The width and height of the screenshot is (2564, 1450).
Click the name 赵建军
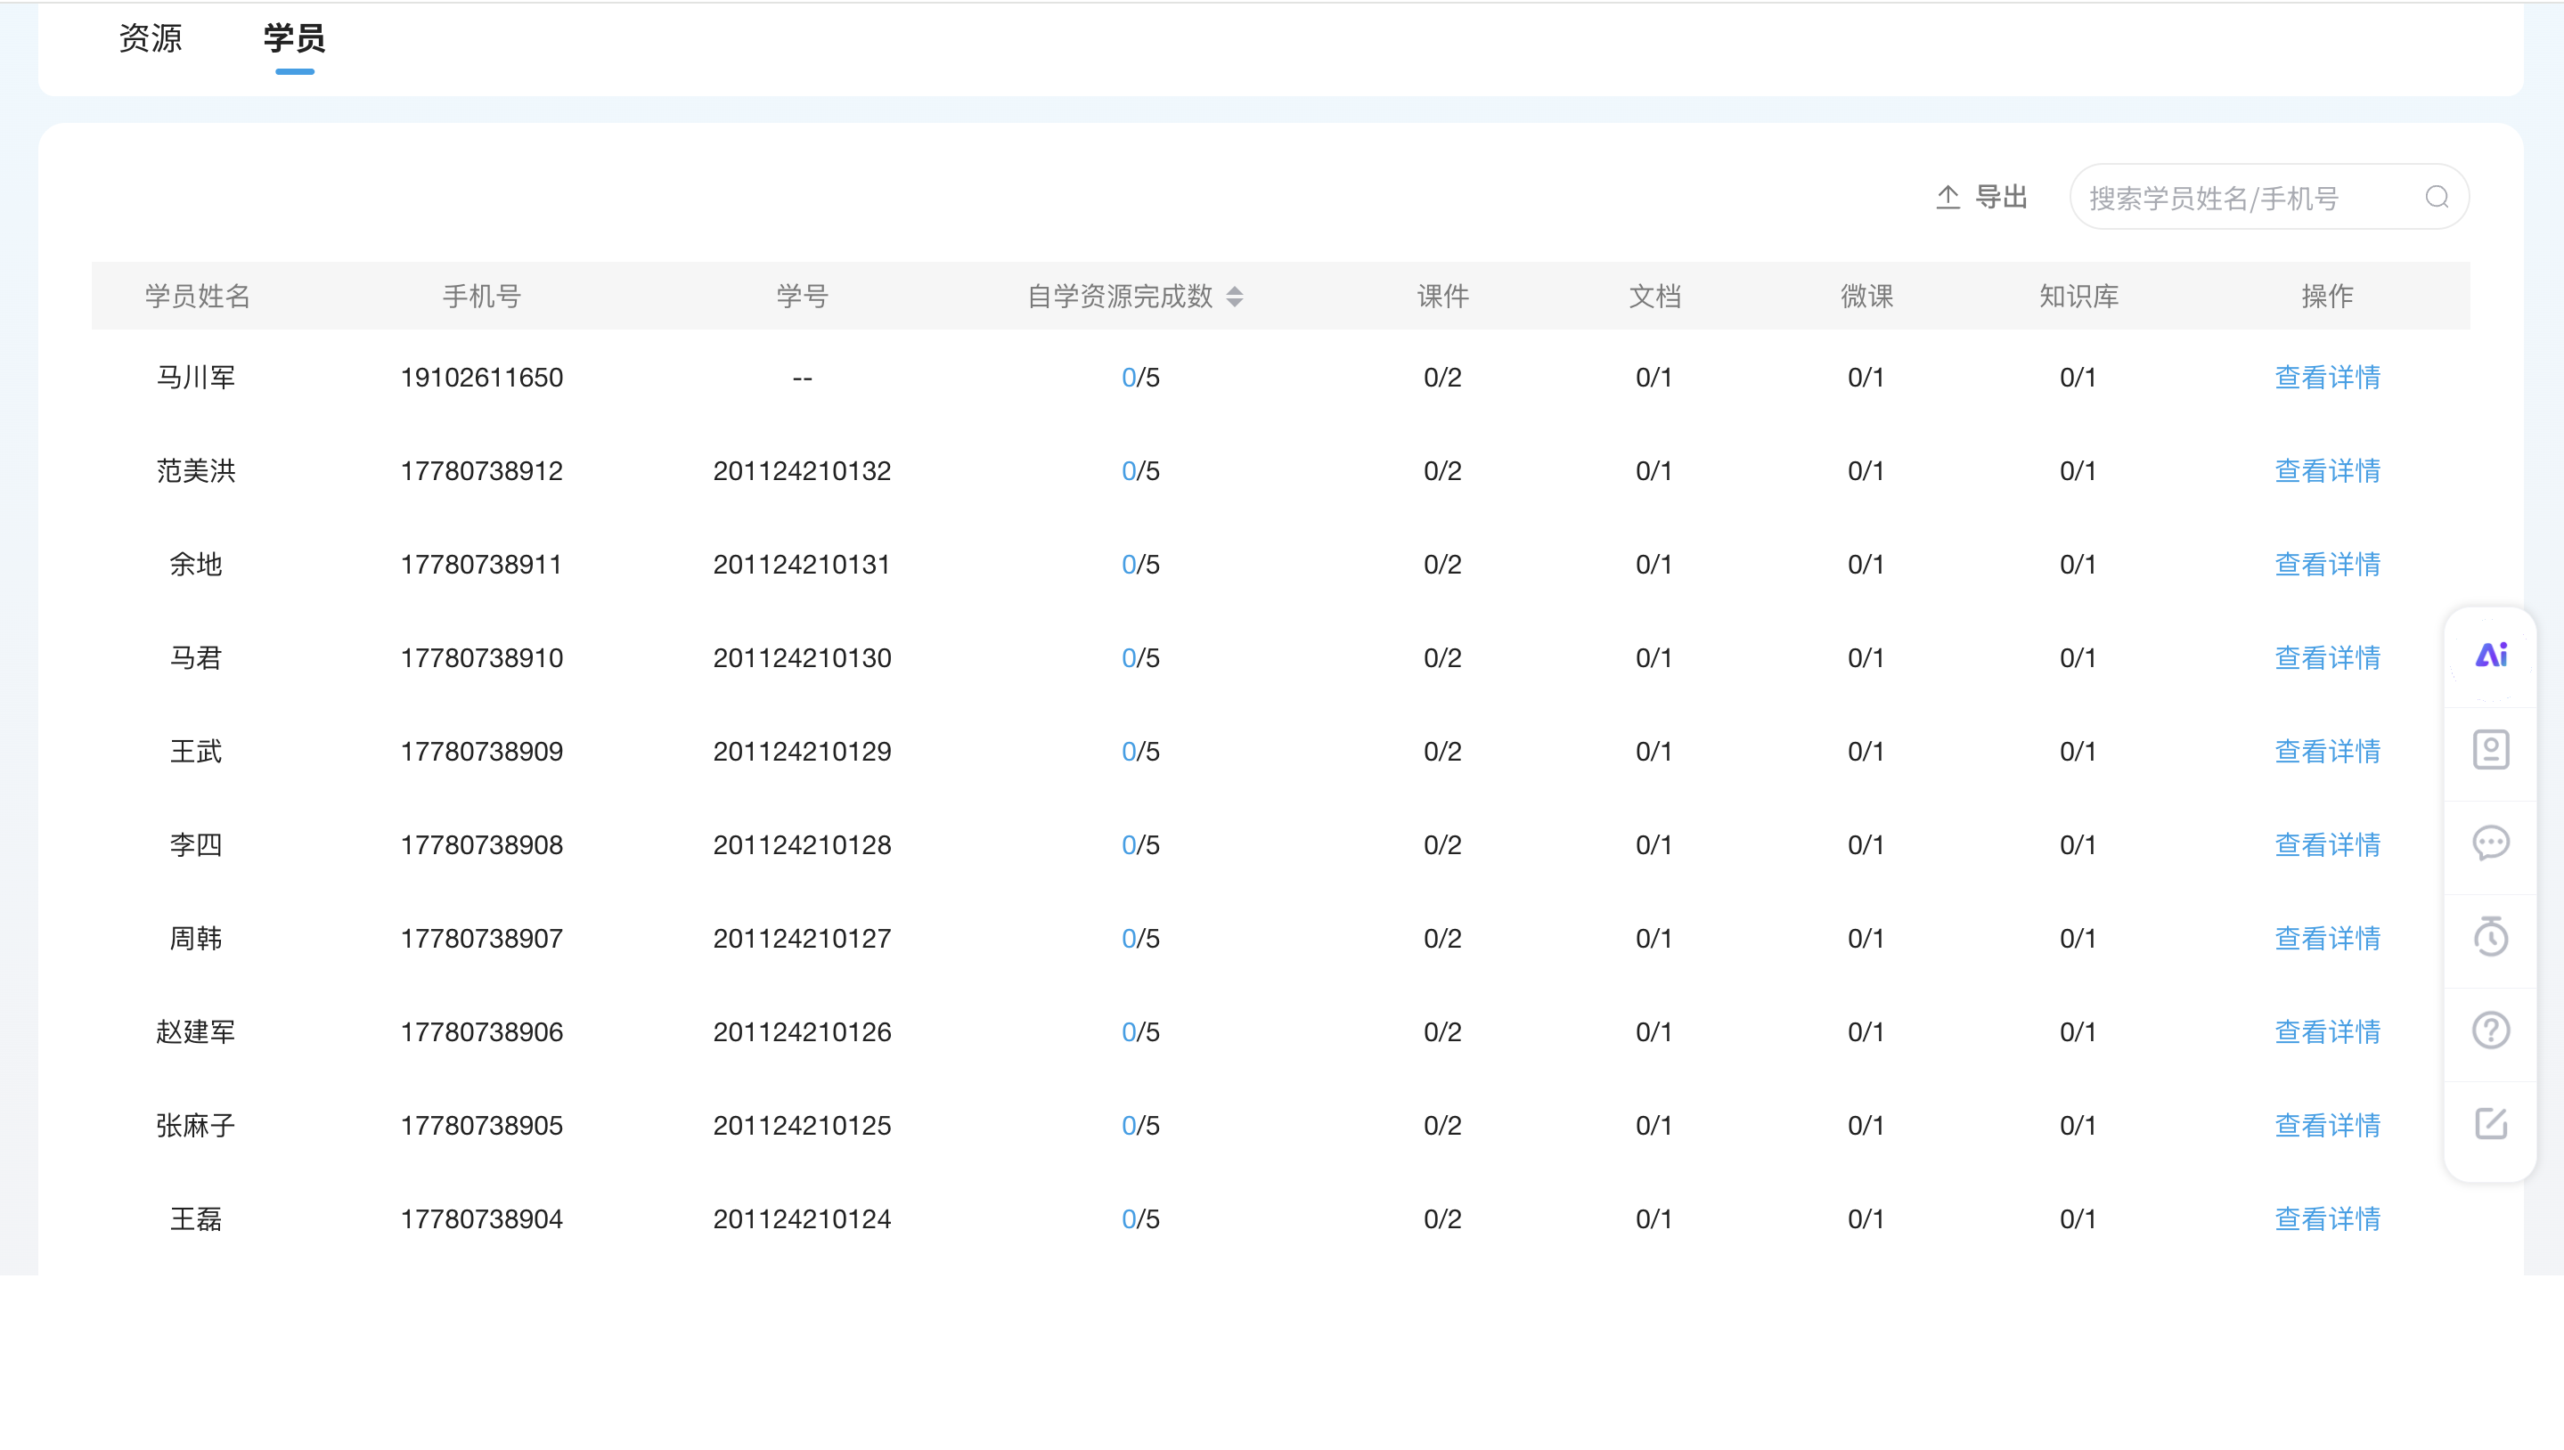pyautogui.click(x=196, y=1033)
